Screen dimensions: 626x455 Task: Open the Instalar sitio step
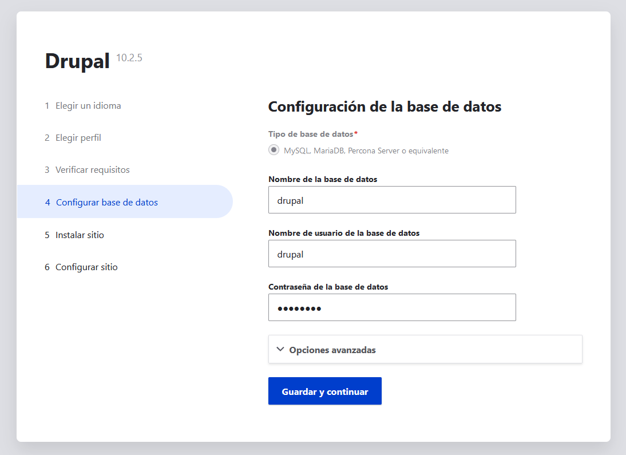point(79,235)
